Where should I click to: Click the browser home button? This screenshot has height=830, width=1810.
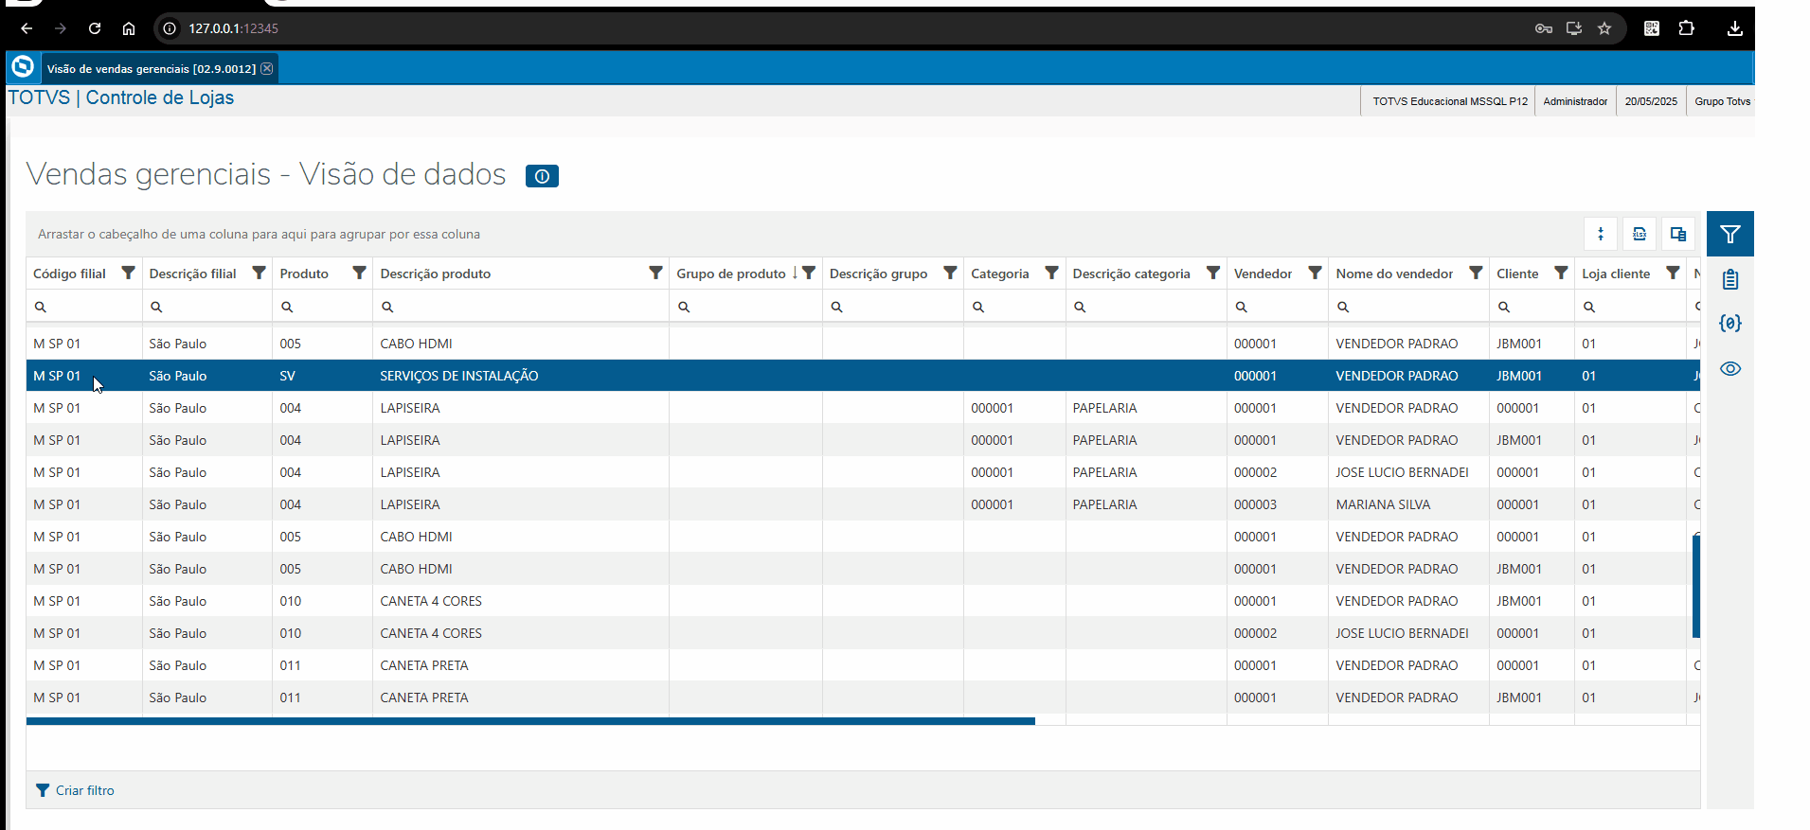(129, 28)
